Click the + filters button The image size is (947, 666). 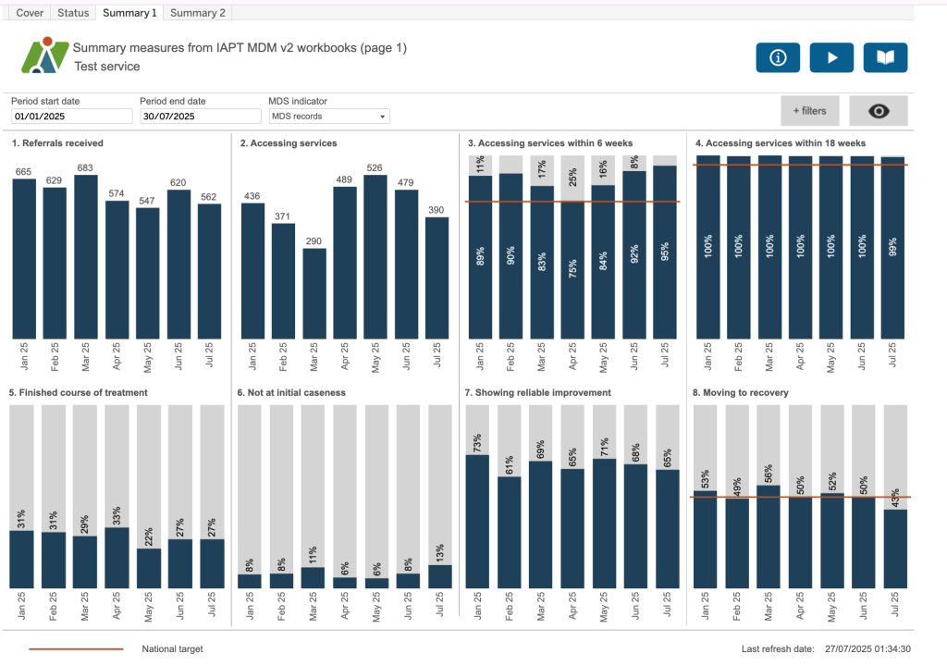808,111
